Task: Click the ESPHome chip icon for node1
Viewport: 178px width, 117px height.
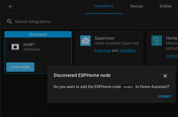Action: tap(14, 47)
